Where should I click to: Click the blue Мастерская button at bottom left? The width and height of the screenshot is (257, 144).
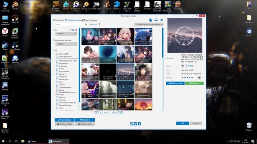(x=65, y=120)
